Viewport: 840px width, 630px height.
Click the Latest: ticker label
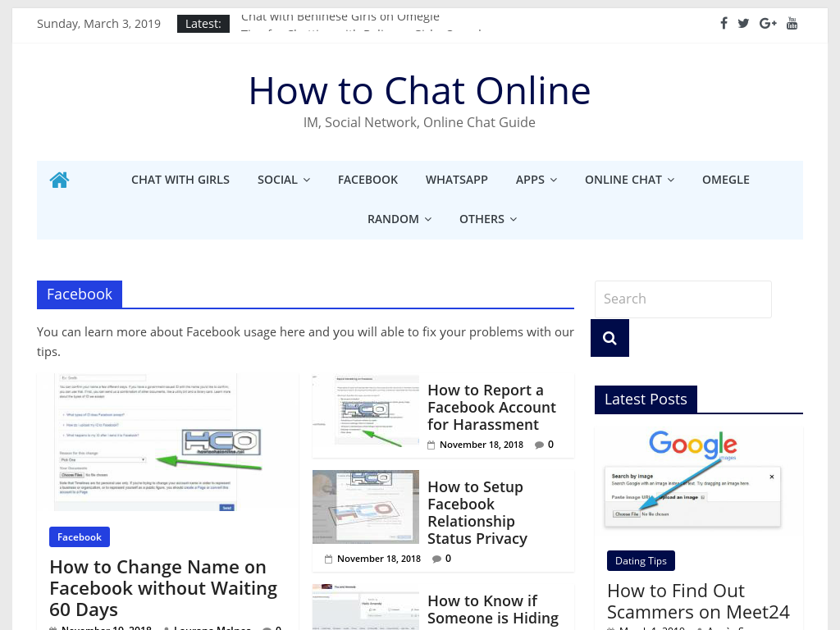point(203,24)
